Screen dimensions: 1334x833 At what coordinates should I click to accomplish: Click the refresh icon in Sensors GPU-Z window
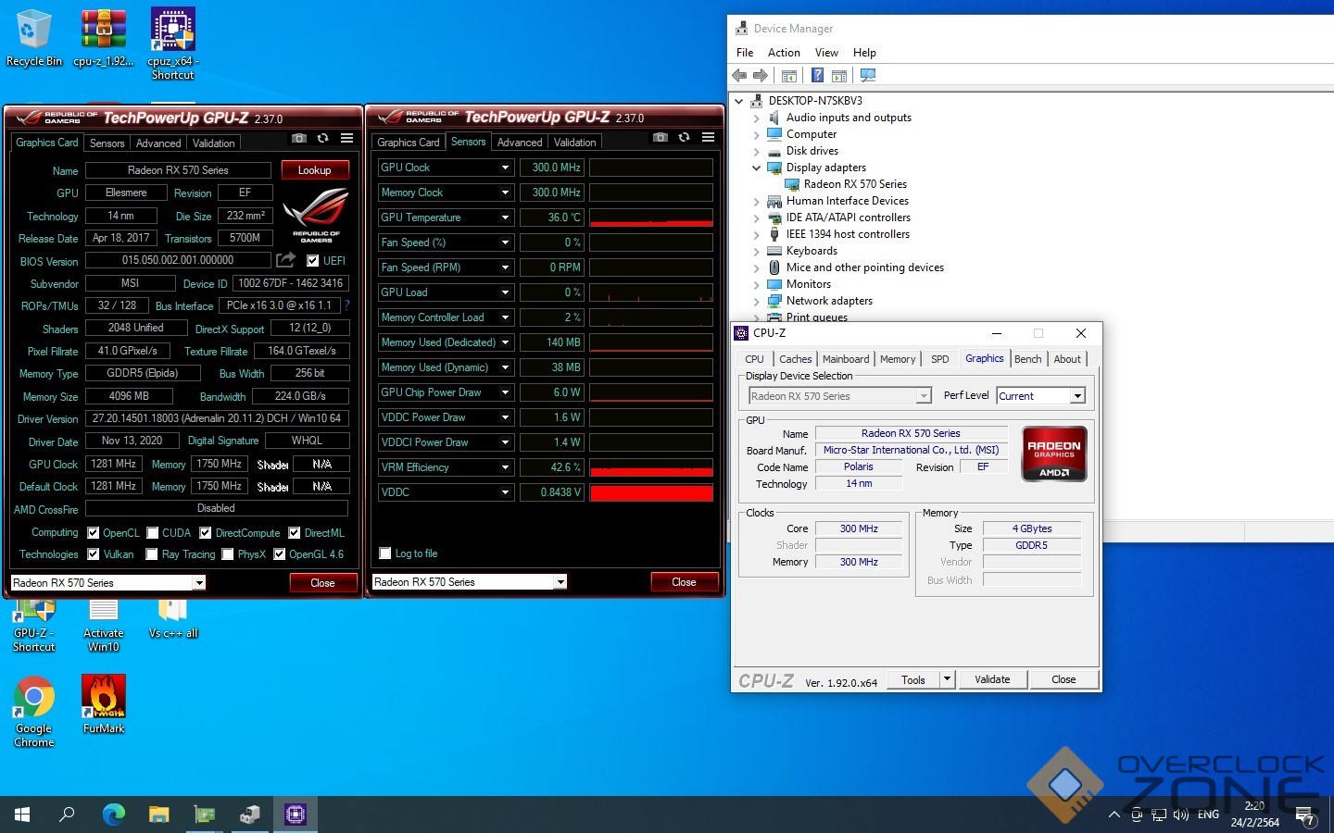[x=684, y=138]
